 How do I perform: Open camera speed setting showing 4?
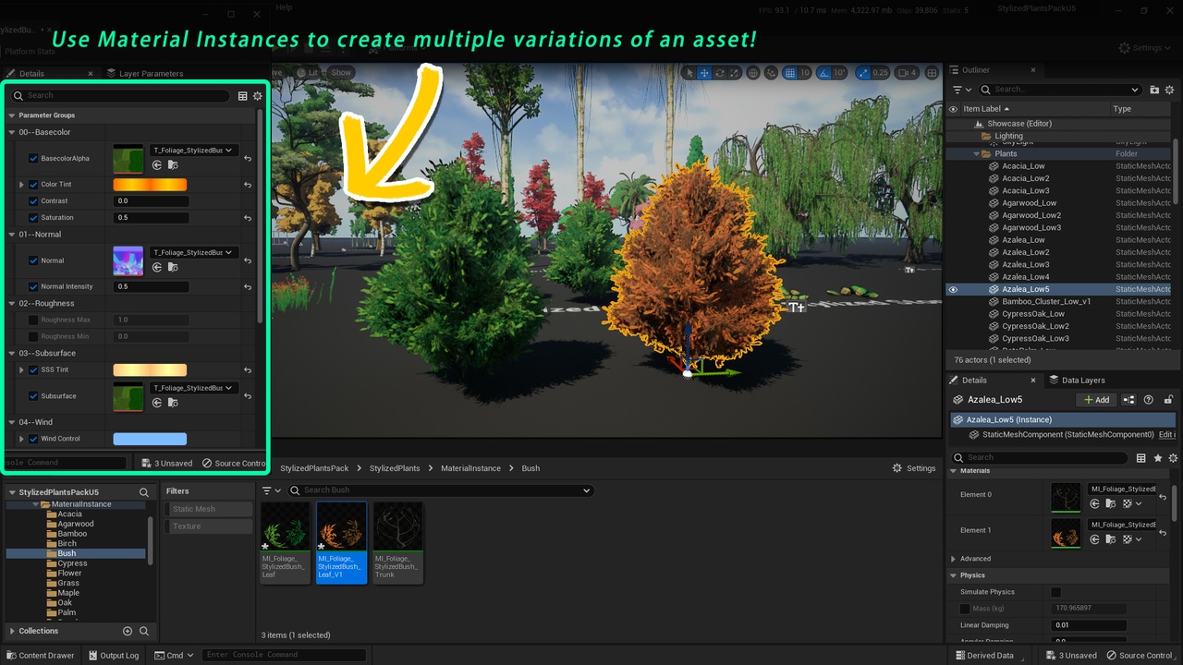pyautogui.click(x=908, y=73)
